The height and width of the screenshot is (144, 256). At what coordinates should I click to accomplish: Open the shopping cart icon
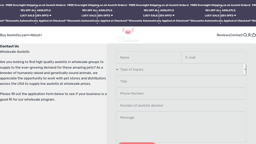(x=254, y=35)
